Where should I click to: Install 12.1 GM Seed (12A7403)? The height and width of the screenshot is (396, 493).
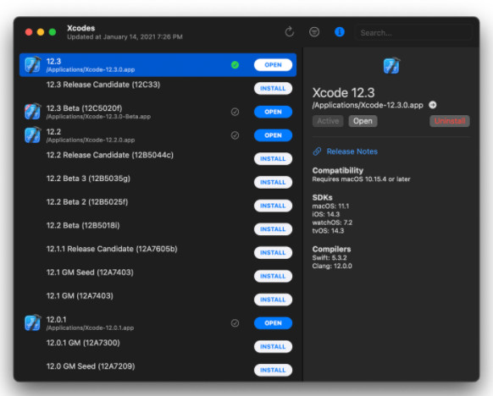273,276
